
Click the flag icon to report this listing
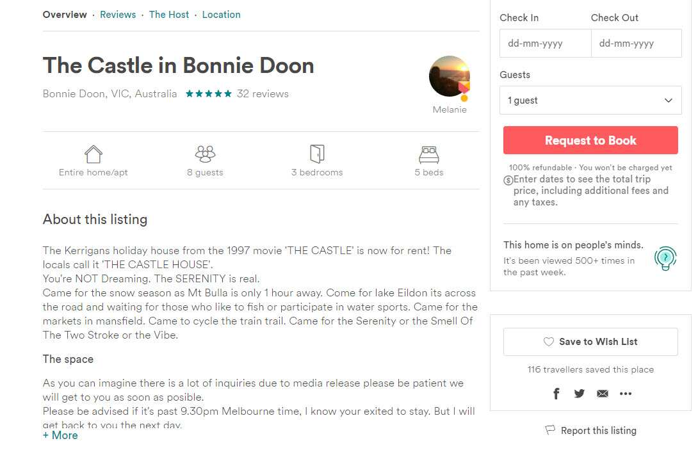pyautogui.click(x=551, y=429)
